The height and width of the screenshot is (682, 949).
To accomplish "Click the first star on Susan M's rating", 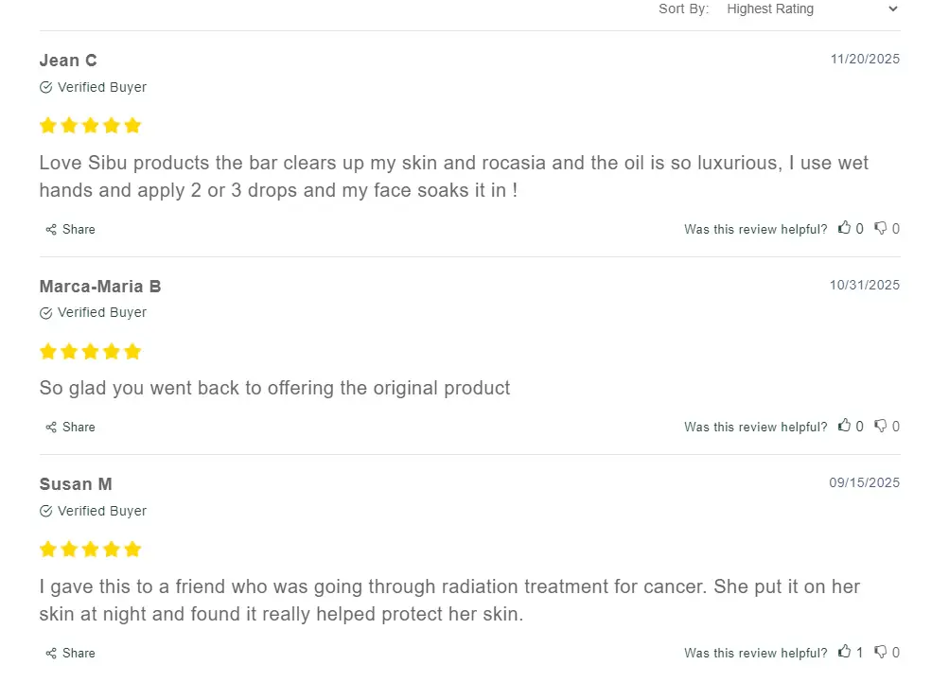I will tap(47, 549).
